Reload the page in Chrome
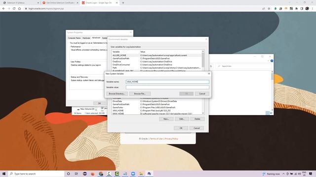316x177 pixels. [x=14, y=9]
